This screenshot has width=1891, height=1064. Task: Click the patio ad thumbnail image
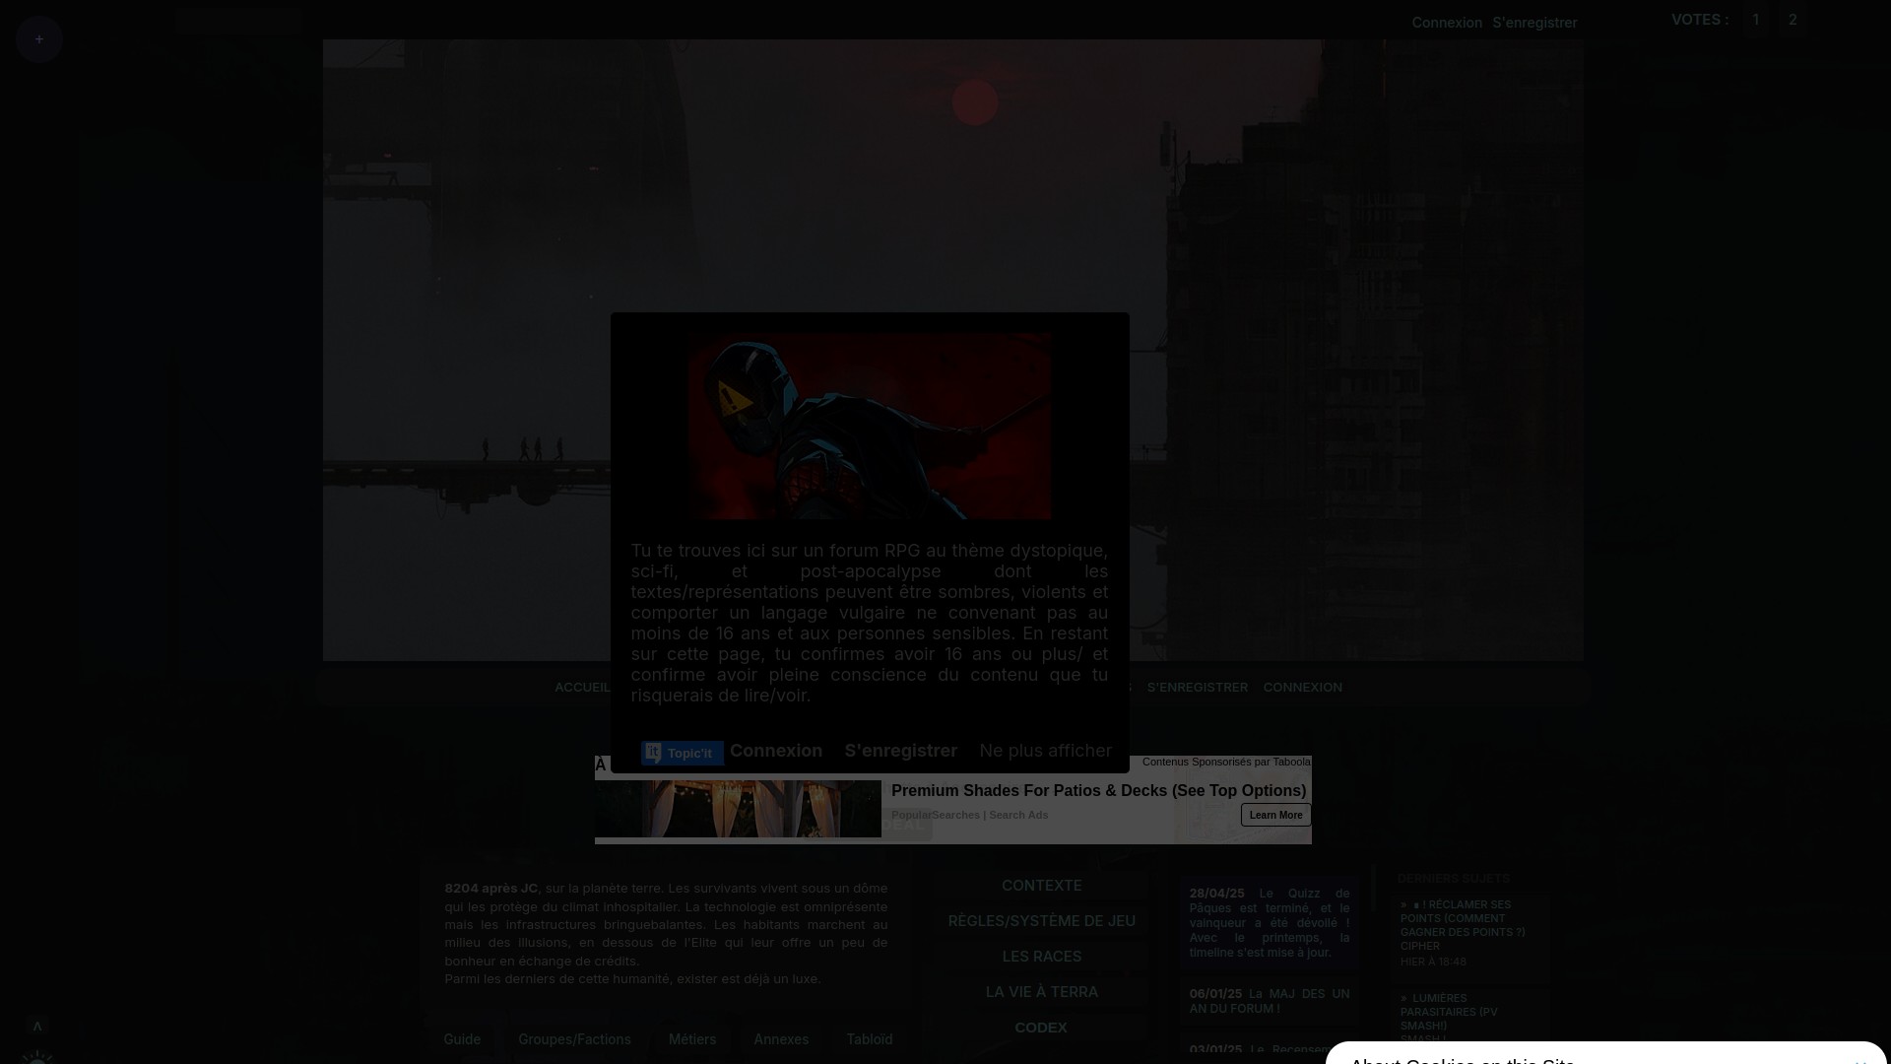point(738,809)
